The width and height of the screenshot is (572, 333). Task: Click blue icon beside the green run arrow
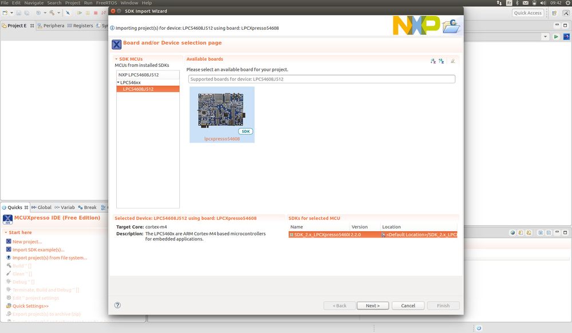click(566, 37)
